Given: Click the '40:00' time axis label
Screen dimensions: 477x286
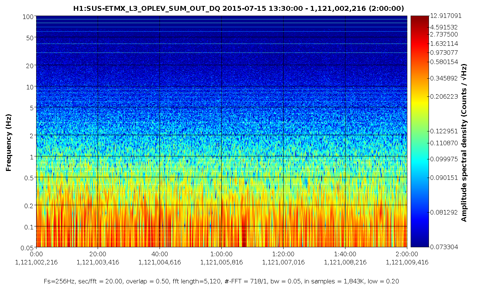Looking at the screenshot, I should 159,255.
